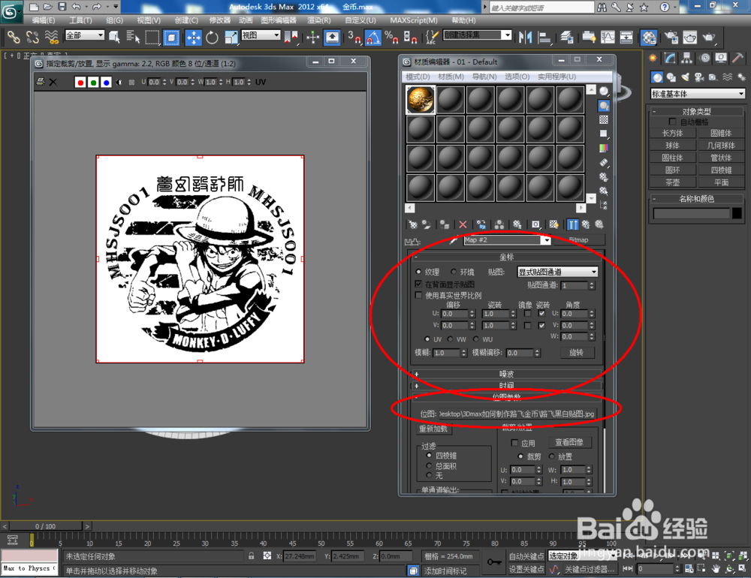This screenshot has width=751, height=578.
Task: Toggle the U mirror checkbox
Action: tap(527, 314)
